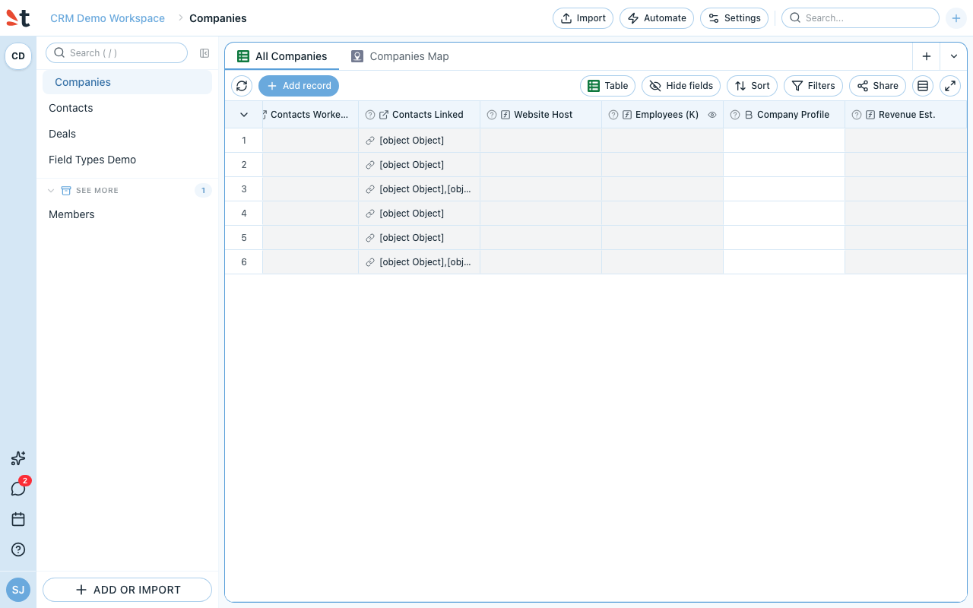Screen dimensions: 973x608
Task: Click help icon for Revenue Est. field
Action: click(857, 115)
